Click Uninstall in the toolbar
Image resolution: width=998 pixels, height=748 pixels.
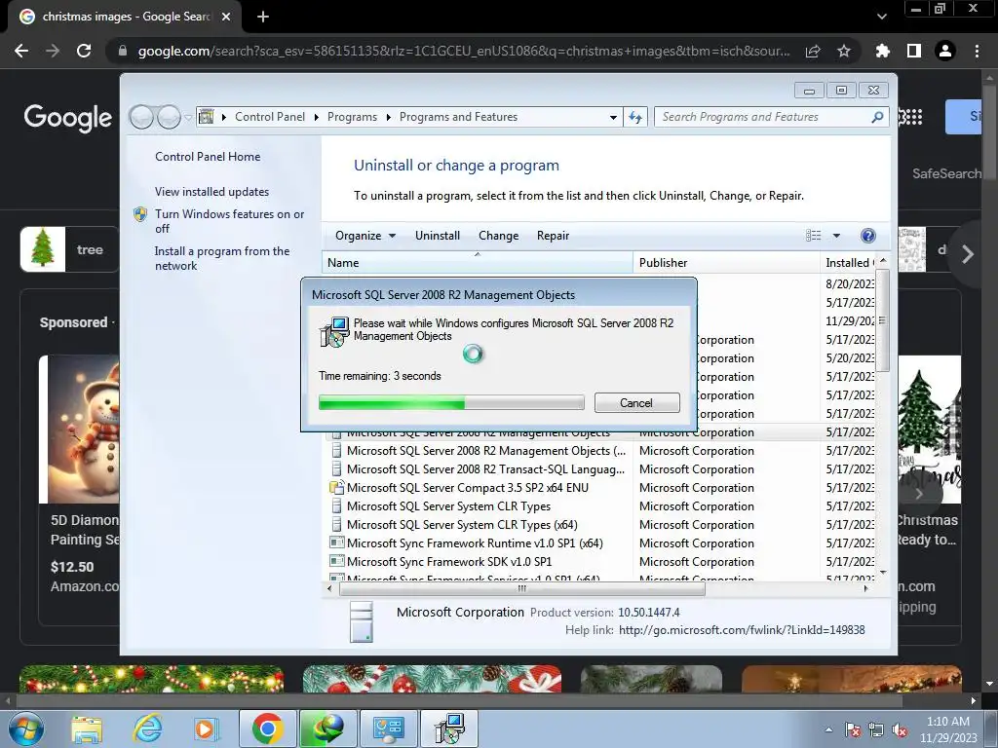click(x=438, y=236)
